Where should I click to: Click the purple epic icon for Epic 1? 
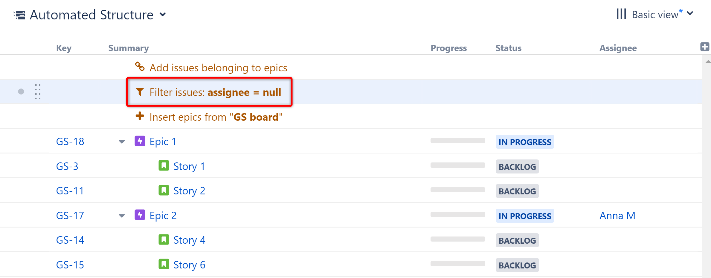[140, 141]
